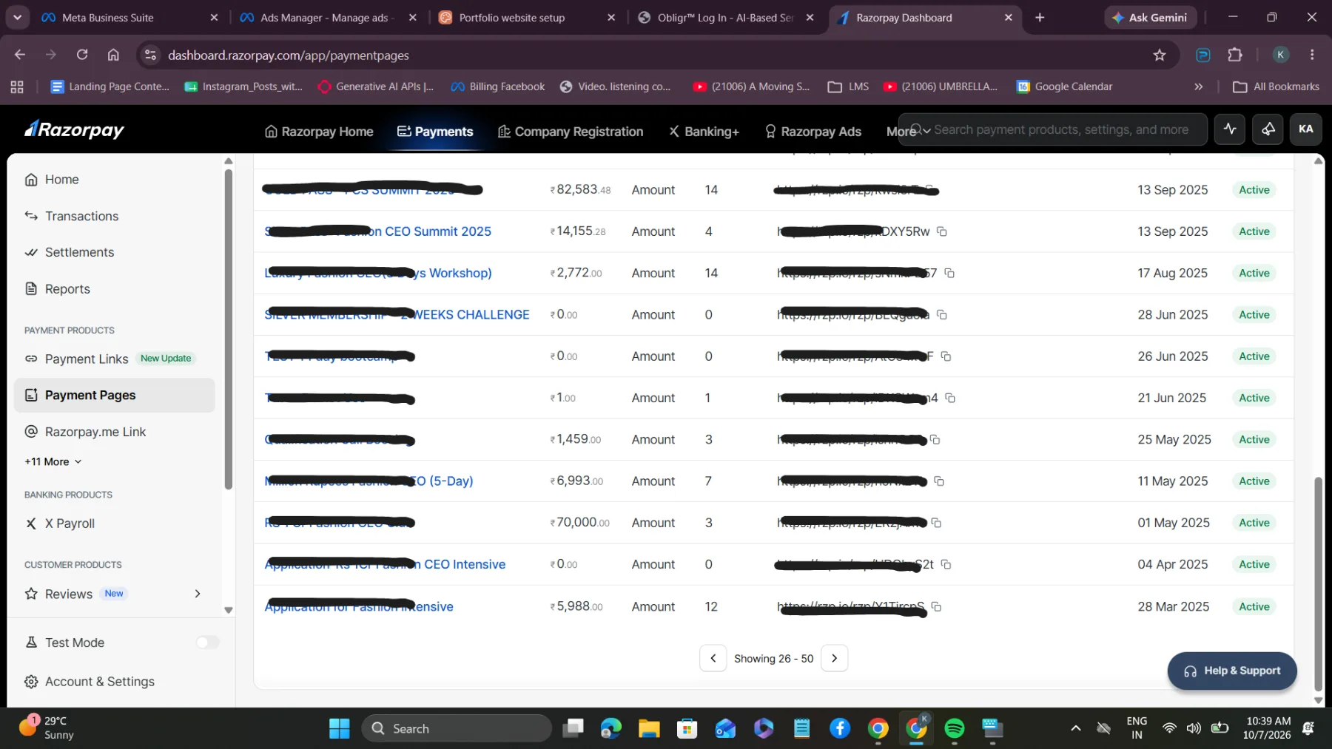Open the CEO Intensive application page

click(385, 564)
